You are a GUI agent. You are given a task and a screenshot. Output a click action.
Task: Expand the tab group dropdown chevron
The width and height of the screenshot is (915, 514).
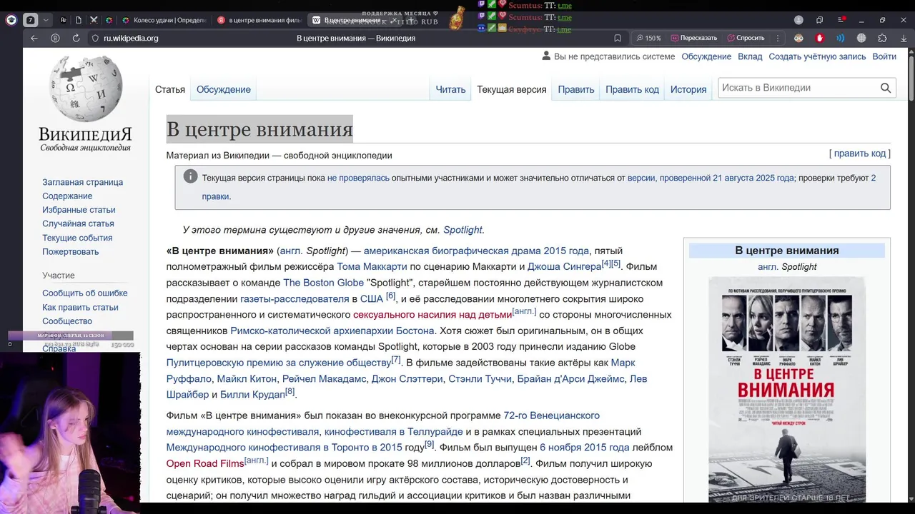point(46,20)
